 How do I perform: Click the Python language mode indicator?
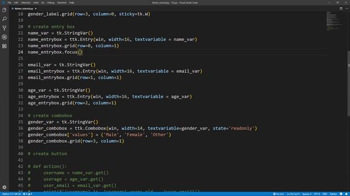pos(333,194)
